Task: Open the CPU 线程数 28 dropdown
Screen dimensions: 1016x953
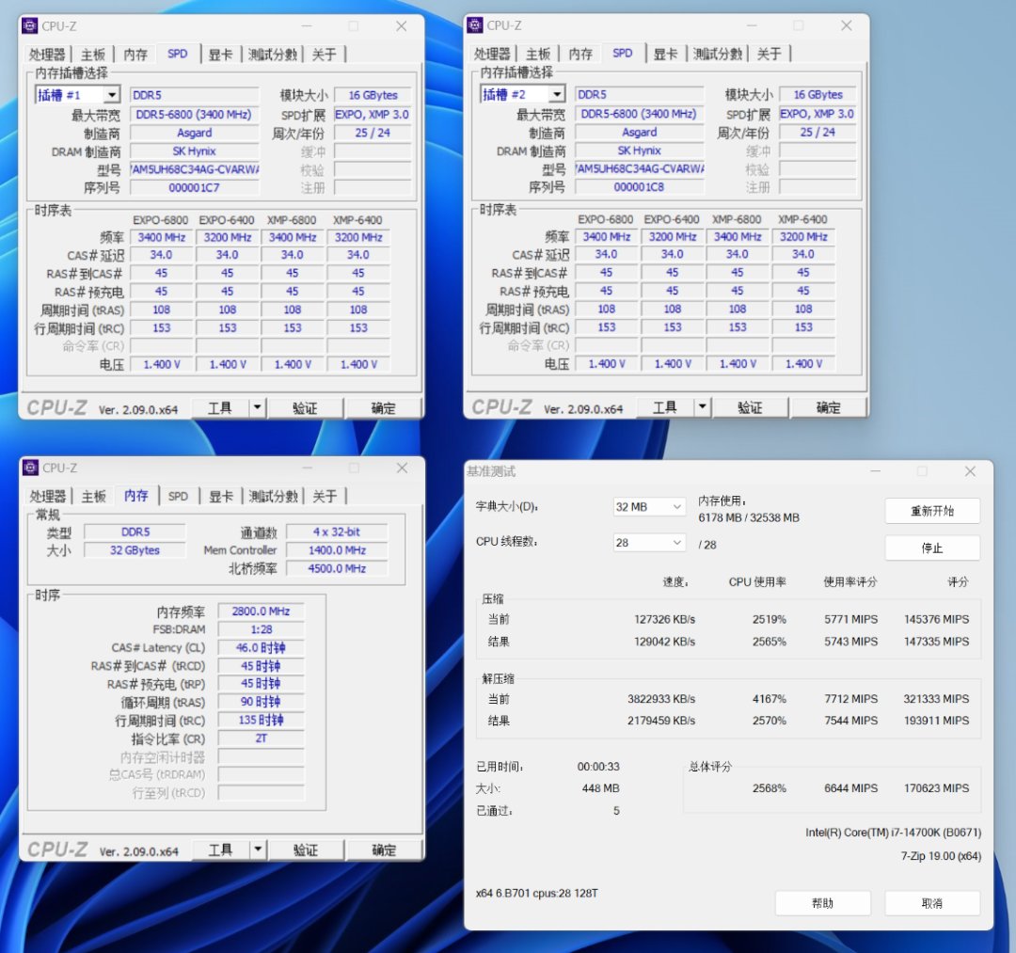Action: coord(648,542)
